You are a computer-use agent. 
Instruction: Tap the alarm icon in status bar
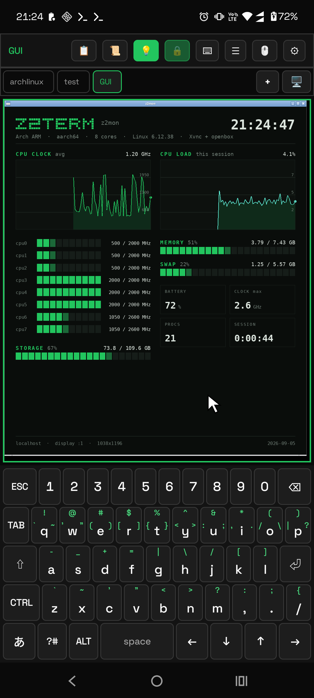[x=204, y=17]
